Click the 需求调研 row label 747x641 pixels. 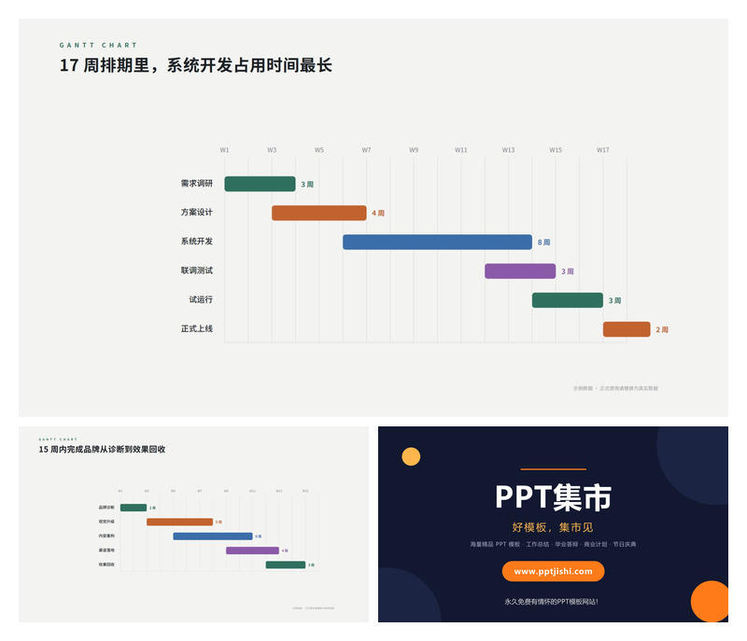pyautogui.click(x=196, y=183)
